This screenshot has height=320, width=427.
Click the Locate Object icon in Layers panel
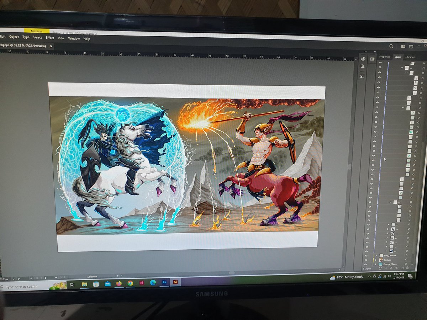[x=386, y=268]
